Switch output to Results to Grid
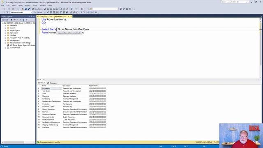Screen dimensions: 263x148 (x=74, y=12)
